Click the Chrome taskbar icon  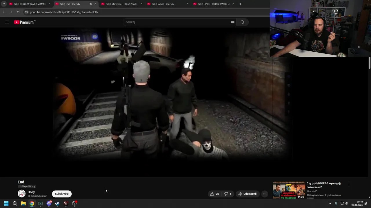tap(32, 203)
